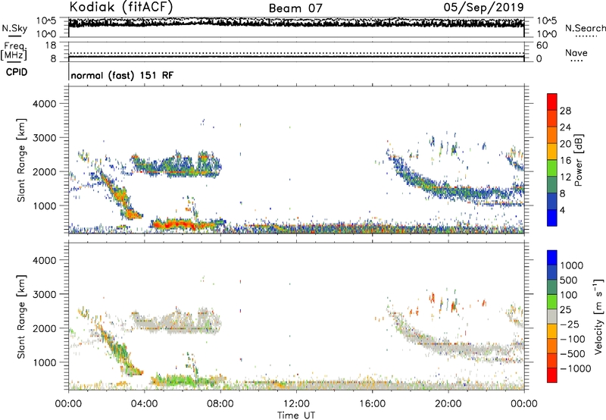
Task: Click the 16 tick on Power colorbar
Action: (x=565, y=161)
